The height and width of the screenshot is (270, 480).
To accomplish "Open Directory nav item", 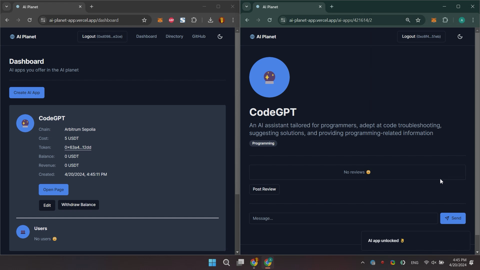I will click(x=174, y=36).
